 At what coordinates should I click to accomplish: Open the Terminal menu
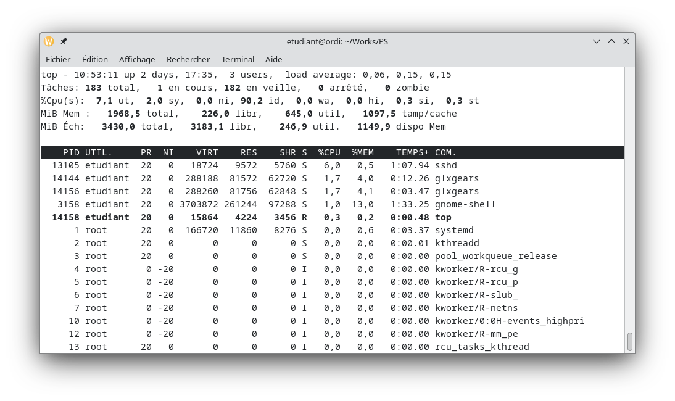(238, 59)
